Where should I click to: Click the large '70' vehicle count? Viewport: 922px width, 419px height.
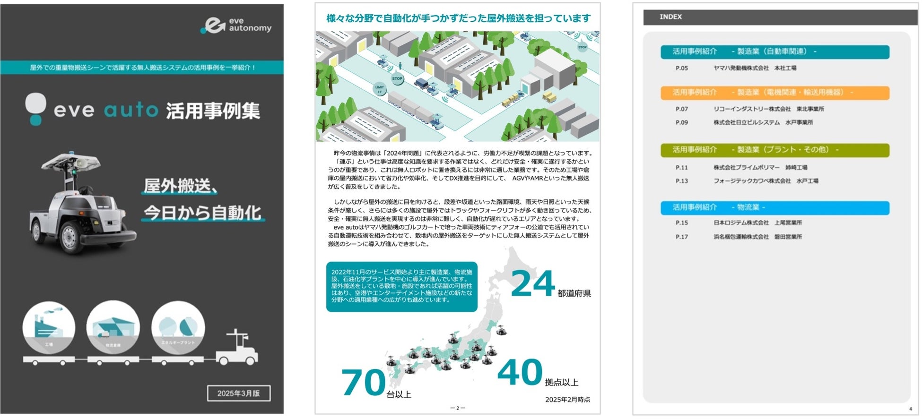coord(363,382)
